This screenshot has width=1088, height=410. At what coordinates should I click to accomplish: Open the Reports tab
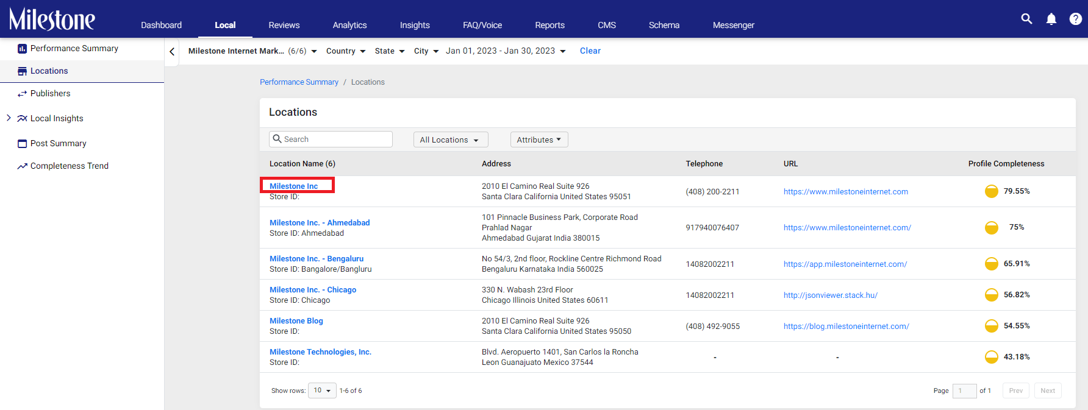(549, 25)
